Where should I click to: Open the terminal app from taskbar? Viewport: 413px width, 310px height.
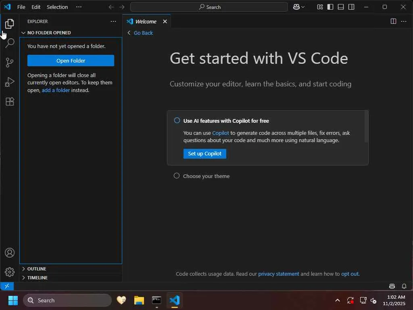(157, 300)
